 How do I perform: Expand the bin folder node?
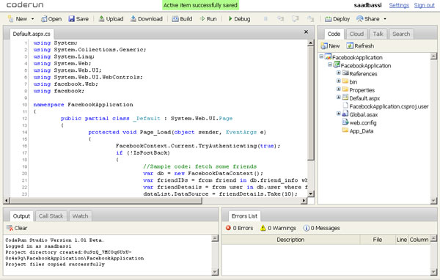[338, 81]
